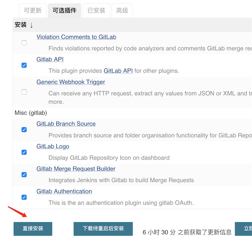Select the 可选插件 tab
The width and height of the screenshot is (252, 236).
[65, 11]
